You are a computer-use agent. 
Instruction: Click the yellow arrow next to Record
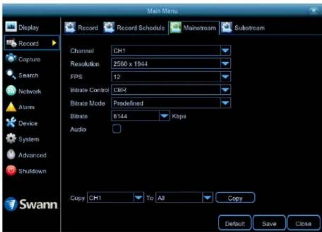(54, 43)
